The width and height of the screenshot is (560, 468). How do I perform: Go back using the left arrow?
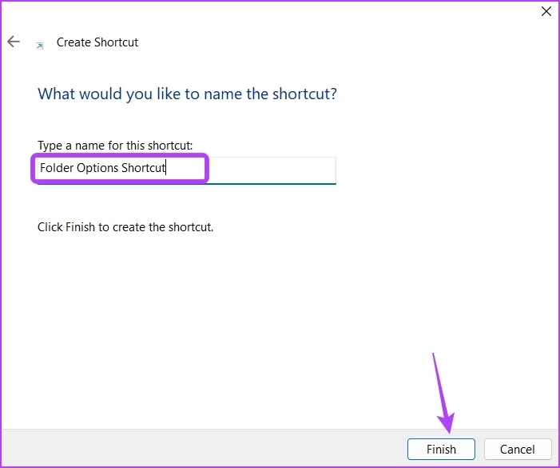14,42
